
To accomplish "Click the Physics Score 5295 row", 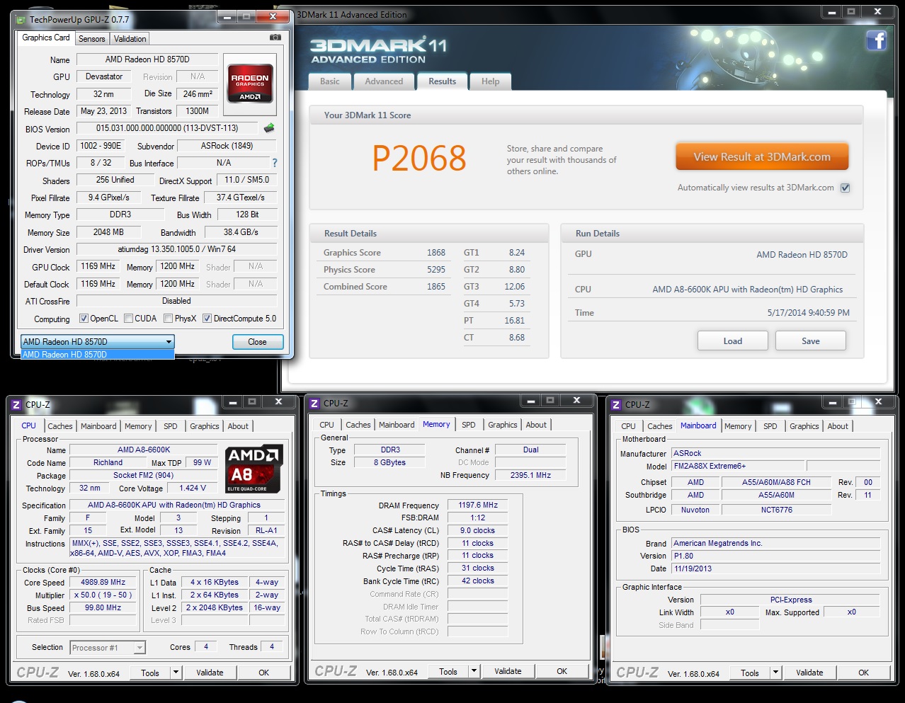I will pos(385,270).
